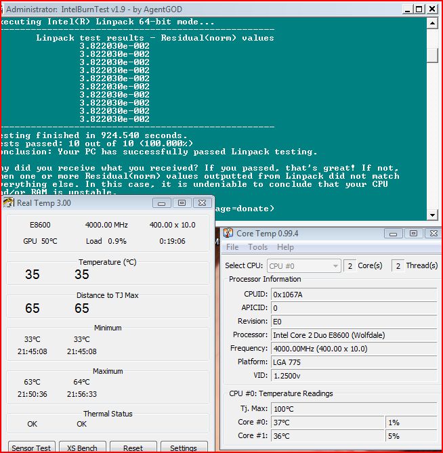Click the cores count box in Core Temp
443x453 pixels.
350,266
